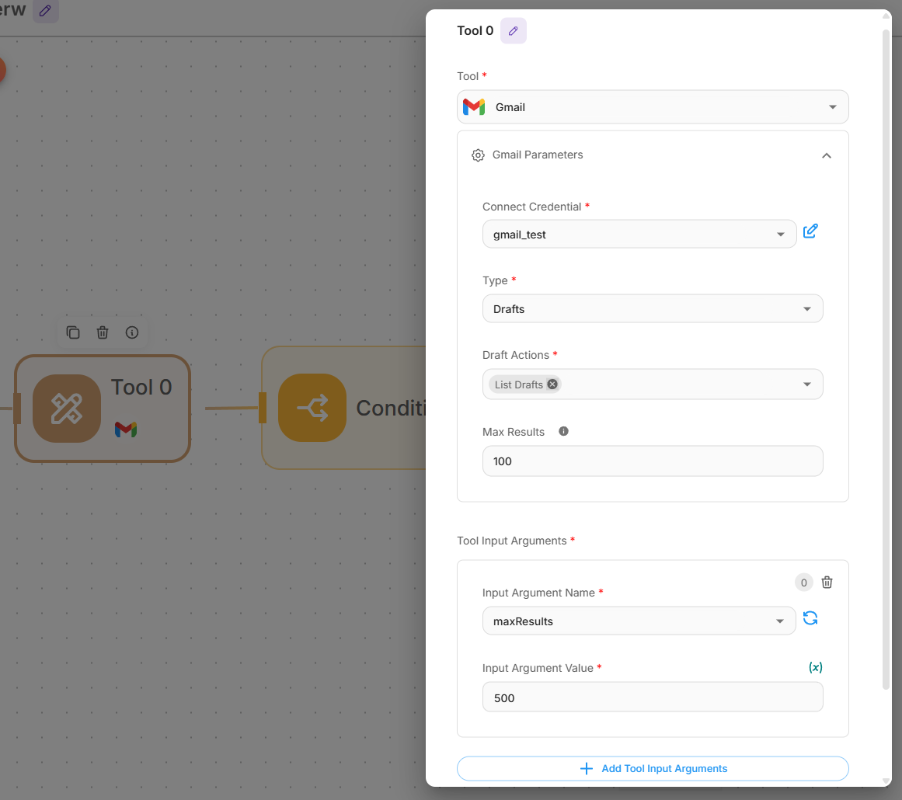Screen dimensions: 902x800
Task: Click the variable (x) icon above argument value
Action: pyautogui.click(x=816, y=667)
